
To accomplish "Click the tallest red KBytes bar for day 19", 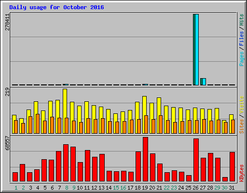I will pyautogui.click(x=145, y=159).
